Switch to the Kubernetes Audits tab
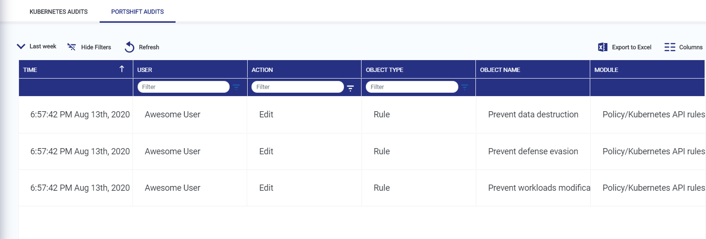This screenshot has width=706, height=239. pyautogui.click(x=58, y=12)
